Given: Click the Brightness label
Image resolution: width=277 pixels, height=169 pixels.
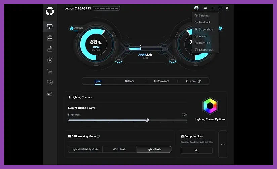Looking at the screenshot, I should 74,115.
